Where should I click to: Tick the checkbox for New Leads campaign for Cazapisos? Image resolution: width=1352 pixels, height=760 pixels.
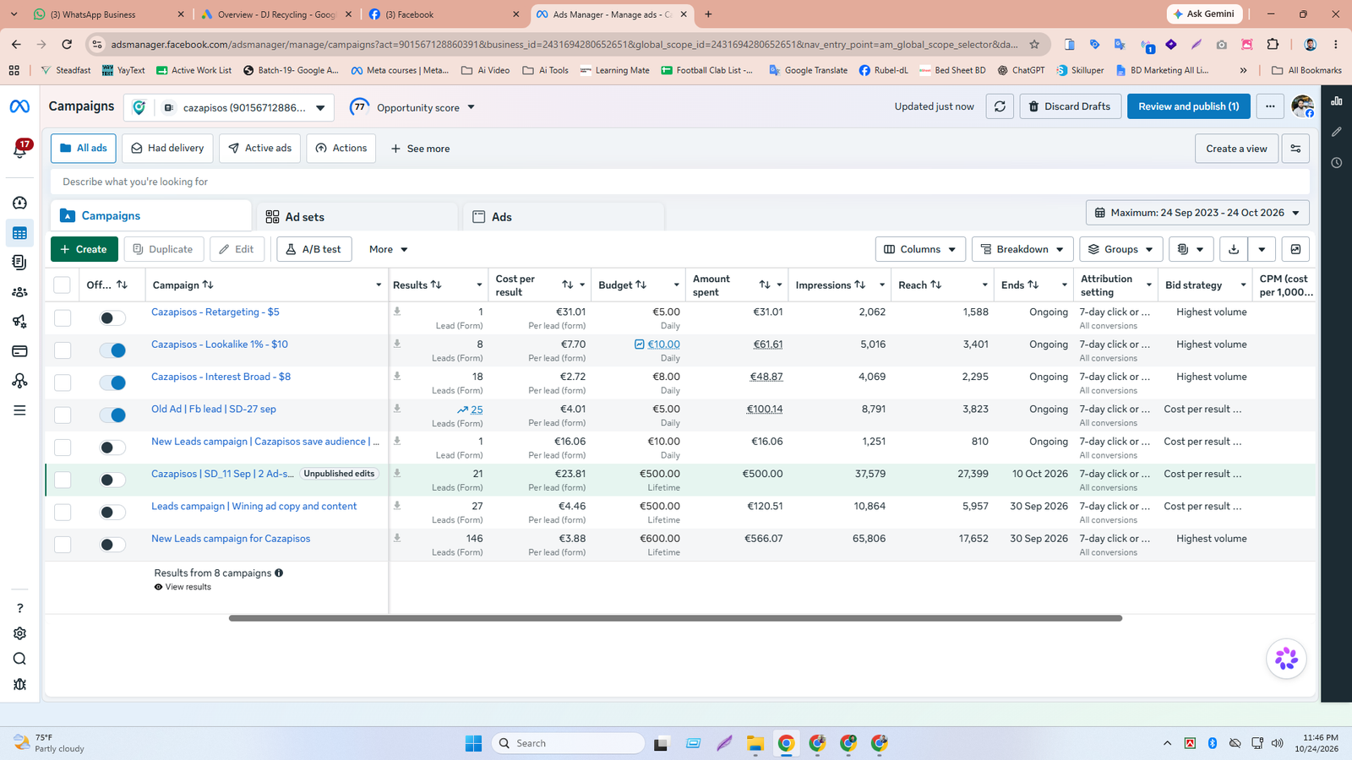pyautogui.click(x=63, y=545)
